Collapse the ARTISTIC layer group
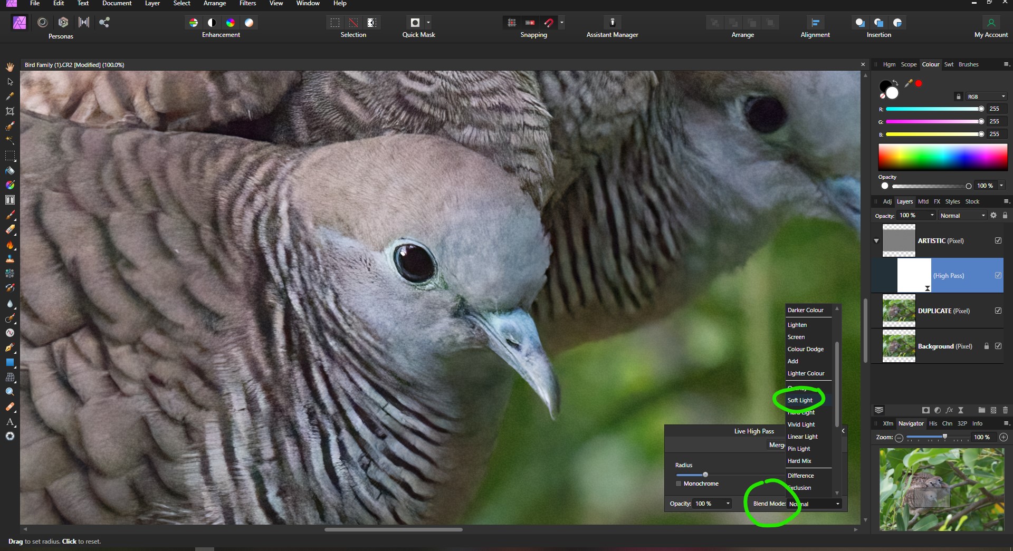The image size is (1013, 551). (x=875, y=240)
